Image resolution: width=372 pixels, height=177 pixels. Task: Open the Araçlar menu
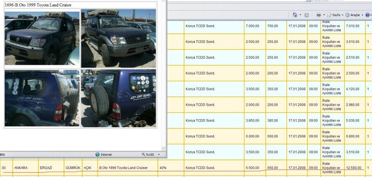click(354, 15)
